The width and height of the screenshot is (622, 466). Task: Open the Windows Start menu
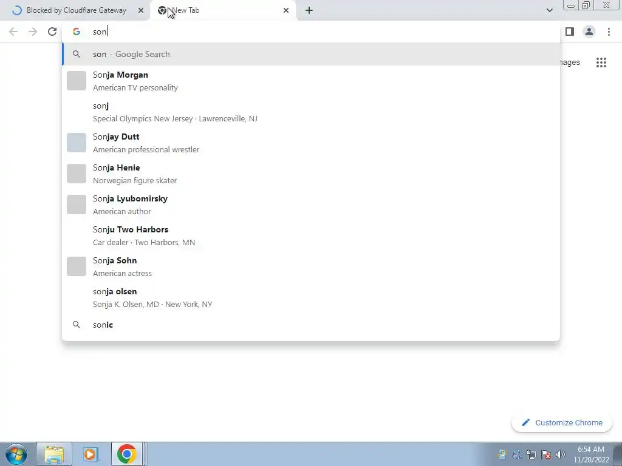click(16, 454)
